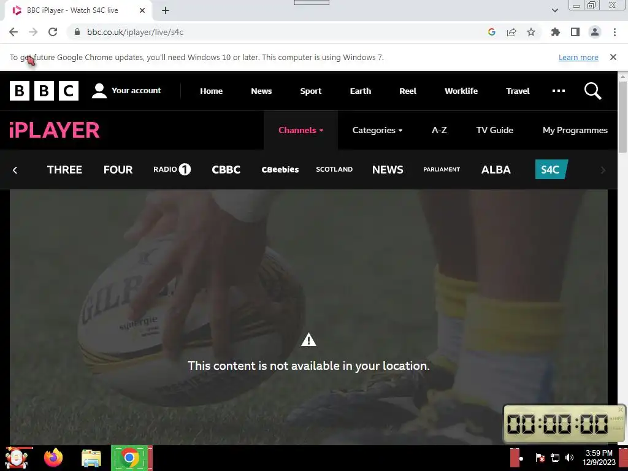Select the BBC Parliament channel
The width and height of the screenshot is (628, 471).
point(442,169)
